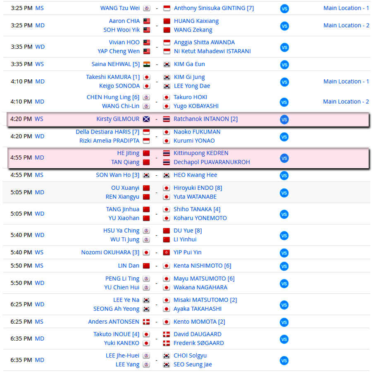The height and width of the screenshot is (372, 372).
Task: Open LEE Yong Dae player page
Action: click(192, 86)
